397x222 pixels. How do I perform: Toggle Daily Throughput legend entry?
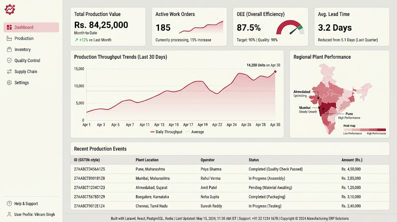click(166, 132)
